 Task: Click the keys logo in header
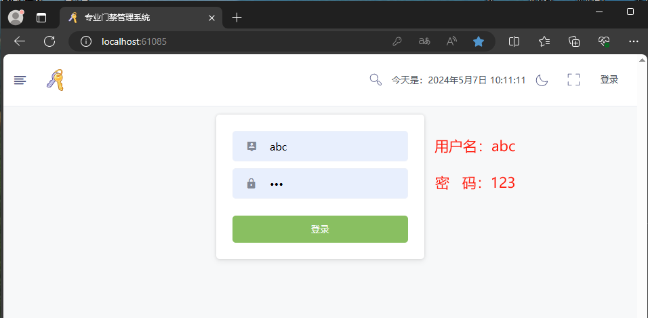[x=56, y=80]
